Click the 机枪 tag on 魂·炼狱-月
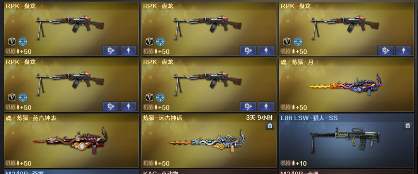The height and width of the screenshot is (174, 418). 286,107
